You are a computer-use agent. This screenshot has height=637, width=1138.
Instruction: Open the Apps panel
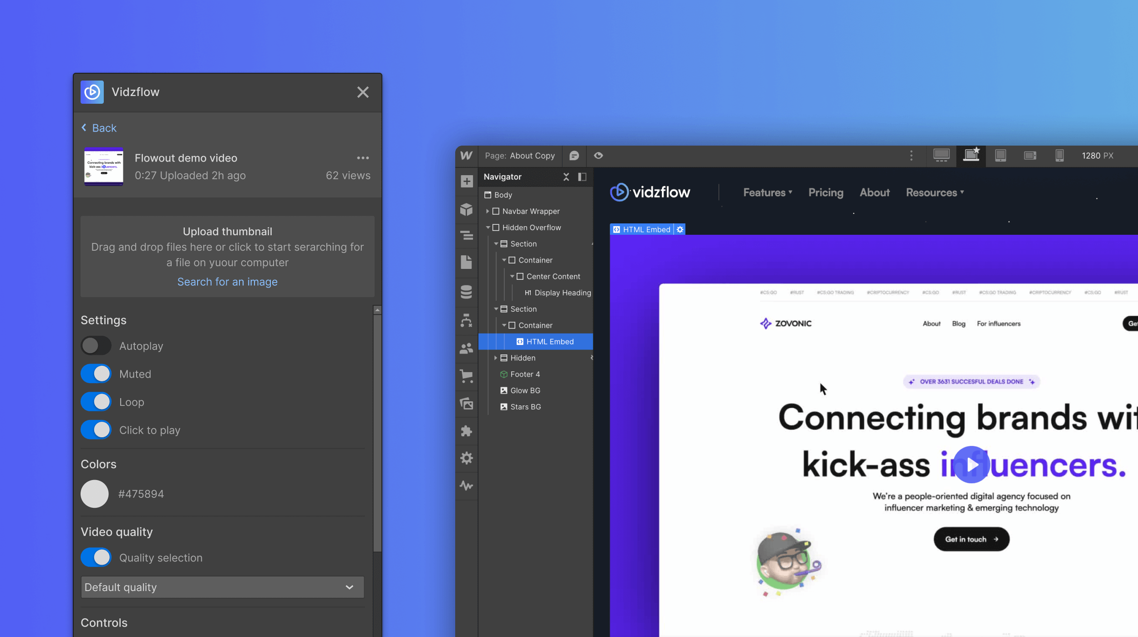click(x=467, y=431)
